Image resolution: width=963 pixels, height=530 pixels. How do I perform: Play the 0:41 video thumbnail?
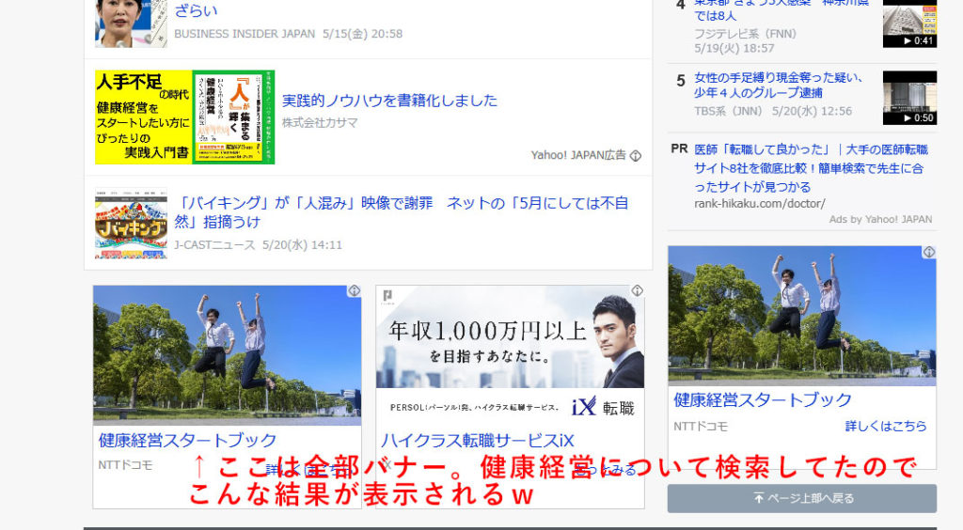909,23
